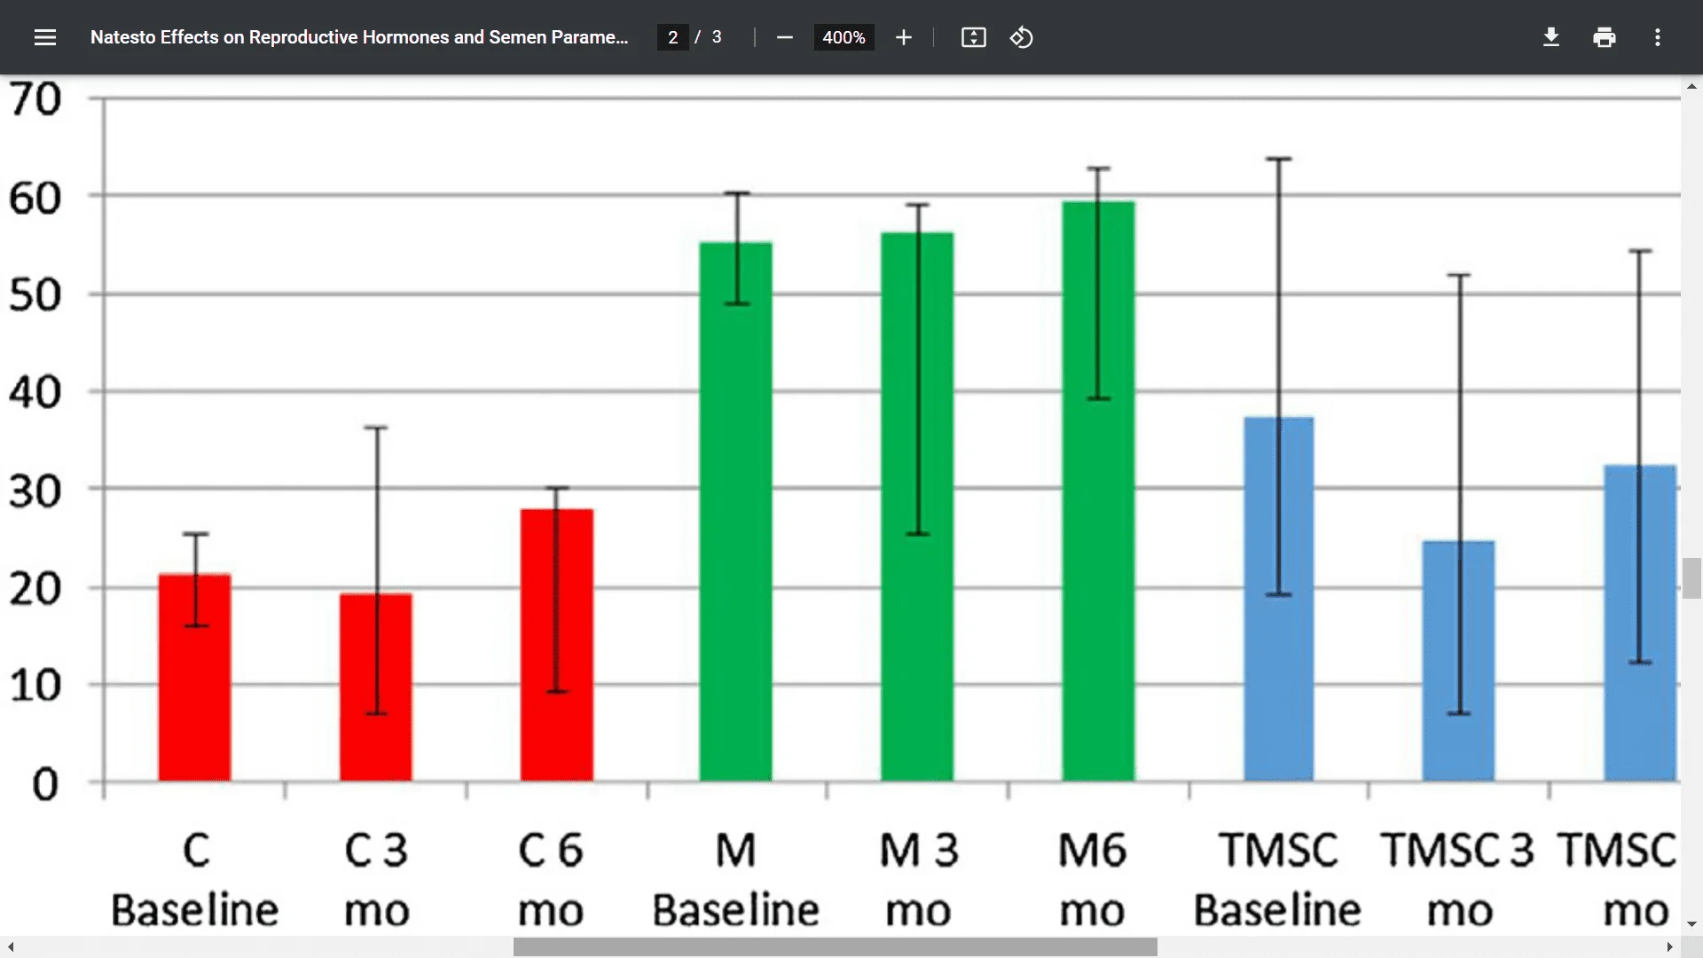
Task: Click the 'TMSC 3 mo' axis label
Action: click(1457, 880)
